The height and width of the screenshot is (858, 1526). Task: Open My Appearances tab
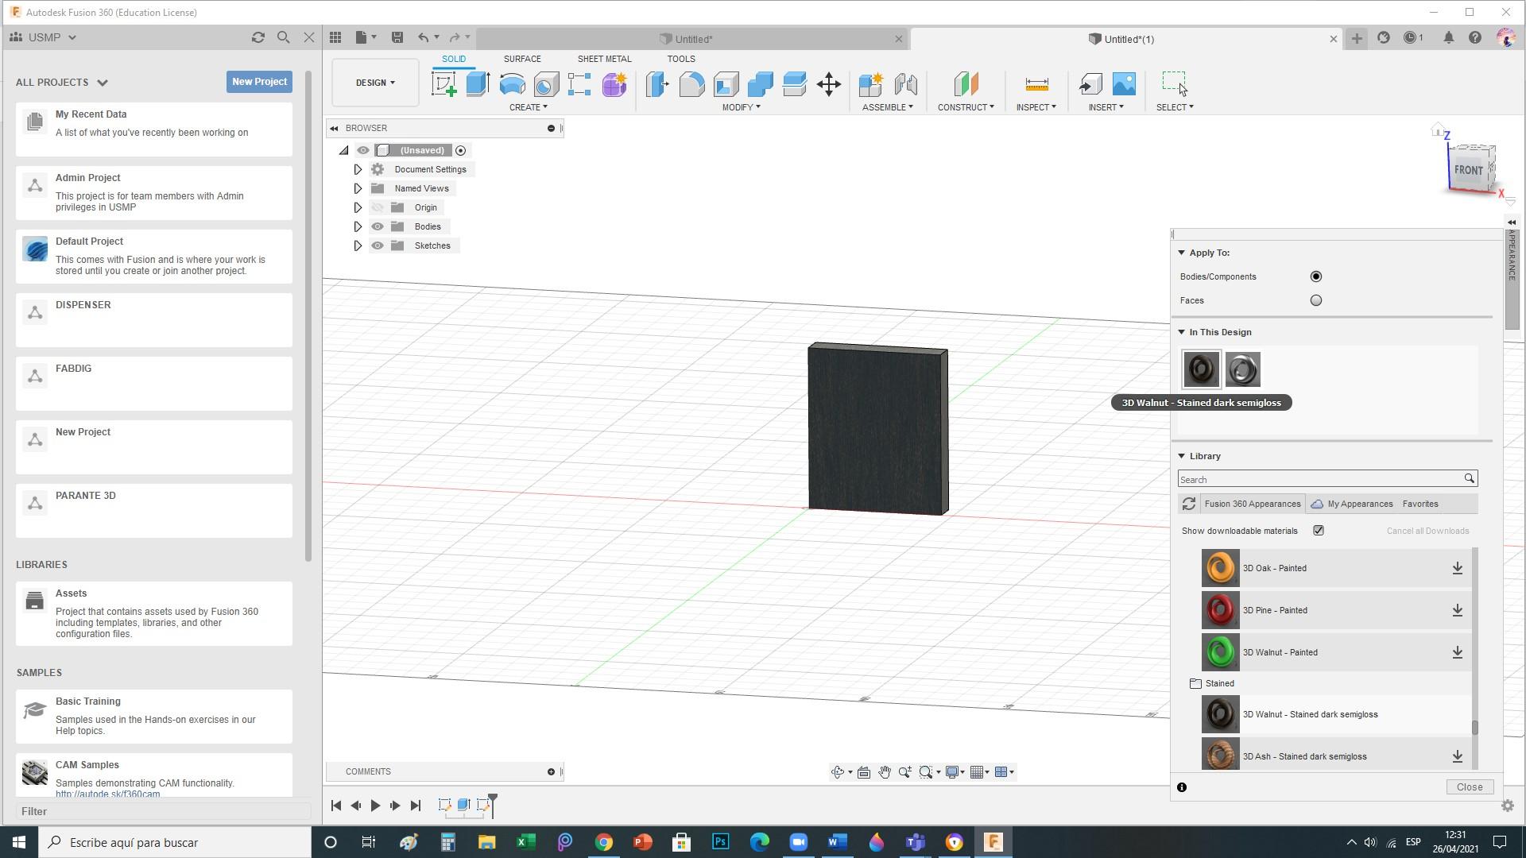click(x=1351, y=504)
